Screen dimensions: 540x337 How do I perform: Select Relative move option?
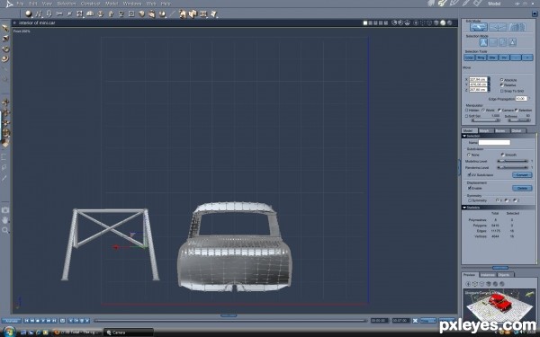click(x=508, y=85)
